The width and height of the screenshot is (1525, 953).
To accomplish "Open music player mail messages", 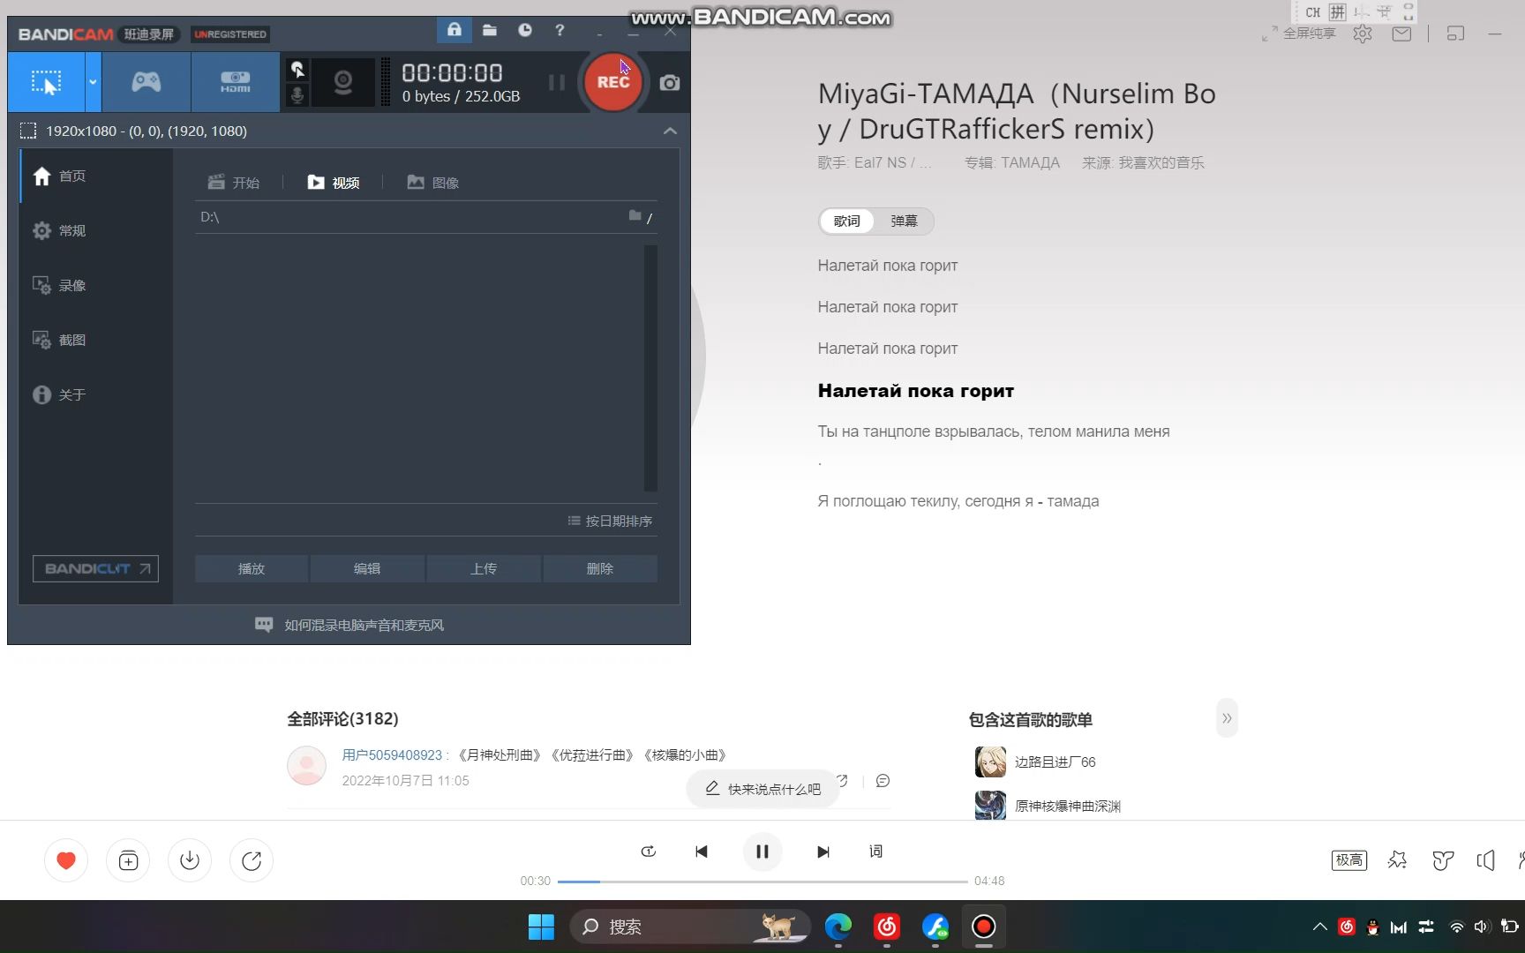I will [1401, 34].
